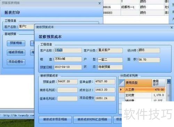Click the 客户名称 field in 装修预算成本

[68, 50]
